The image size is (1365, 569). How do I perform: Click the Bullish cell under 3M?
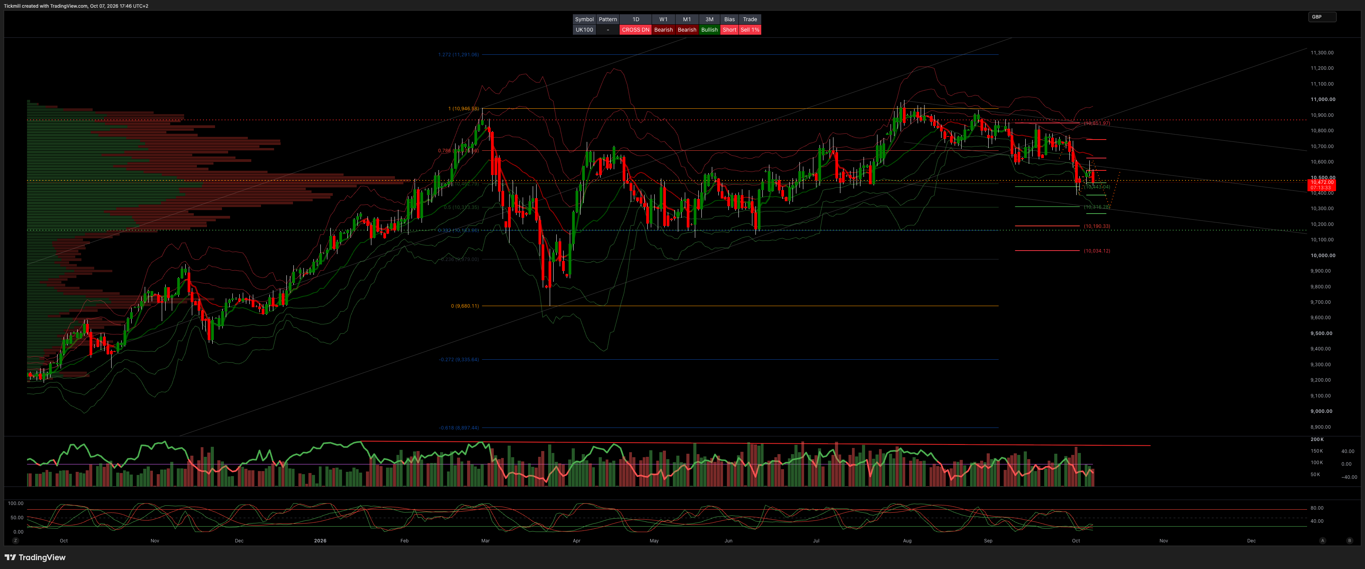click(x=709, y=30)
